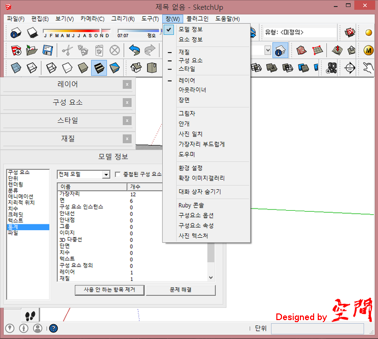Click the Redo arrow icon
Screen dimensions: 378x339
pos(150,50)
